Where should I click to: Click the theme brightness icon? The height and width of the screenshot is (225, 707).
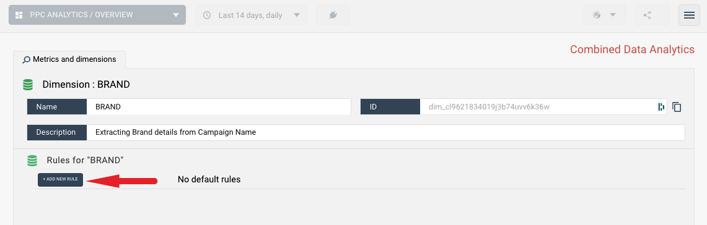coord(597,15)
